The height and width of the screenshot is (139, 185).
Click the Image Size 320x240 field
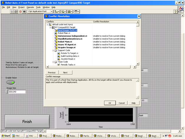pos(16,92)
